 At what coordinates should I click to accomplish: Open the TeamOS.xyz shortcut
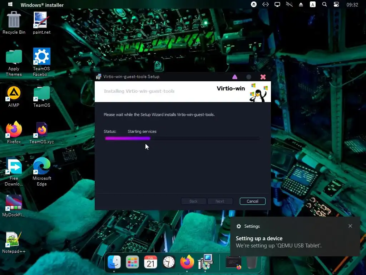coord(41,132)
